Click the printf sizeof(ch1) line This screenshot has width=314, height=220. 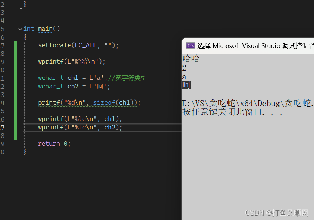89,103
